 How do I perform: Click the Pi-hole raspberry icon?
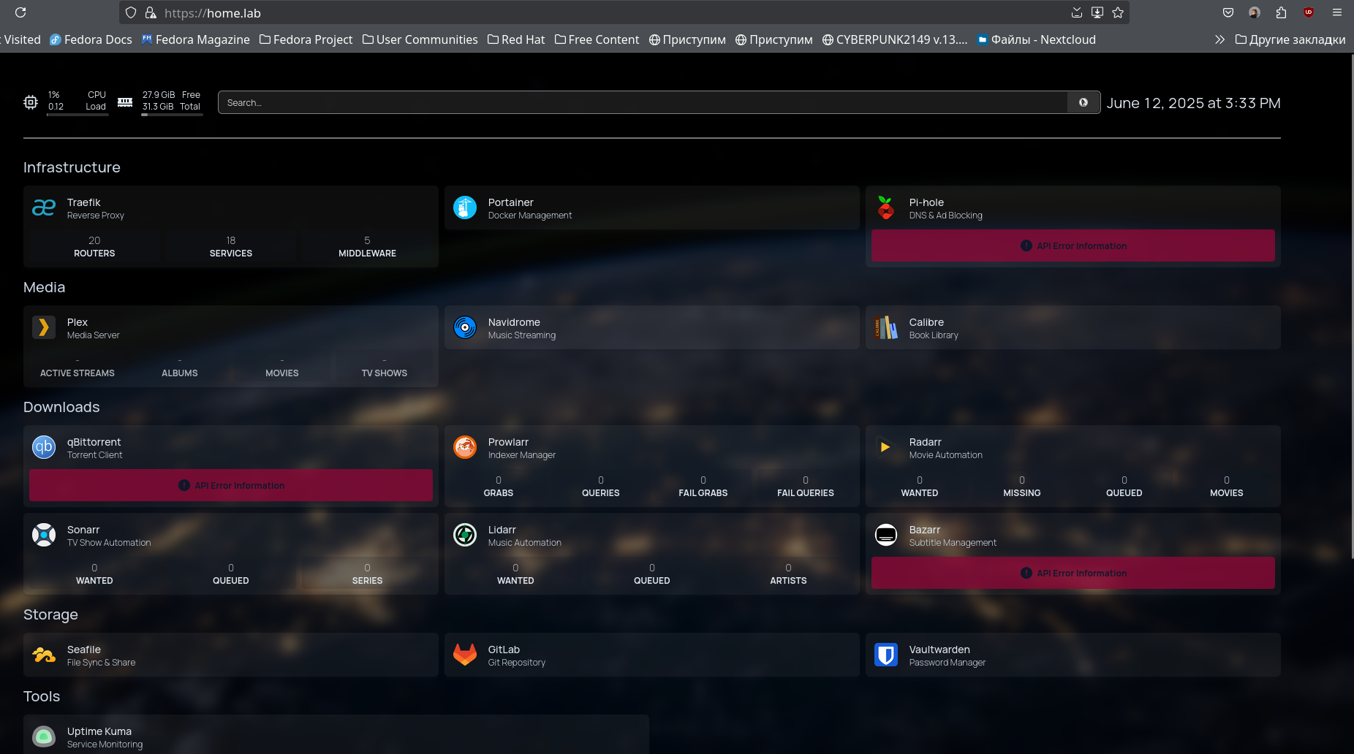click(886, 208)
